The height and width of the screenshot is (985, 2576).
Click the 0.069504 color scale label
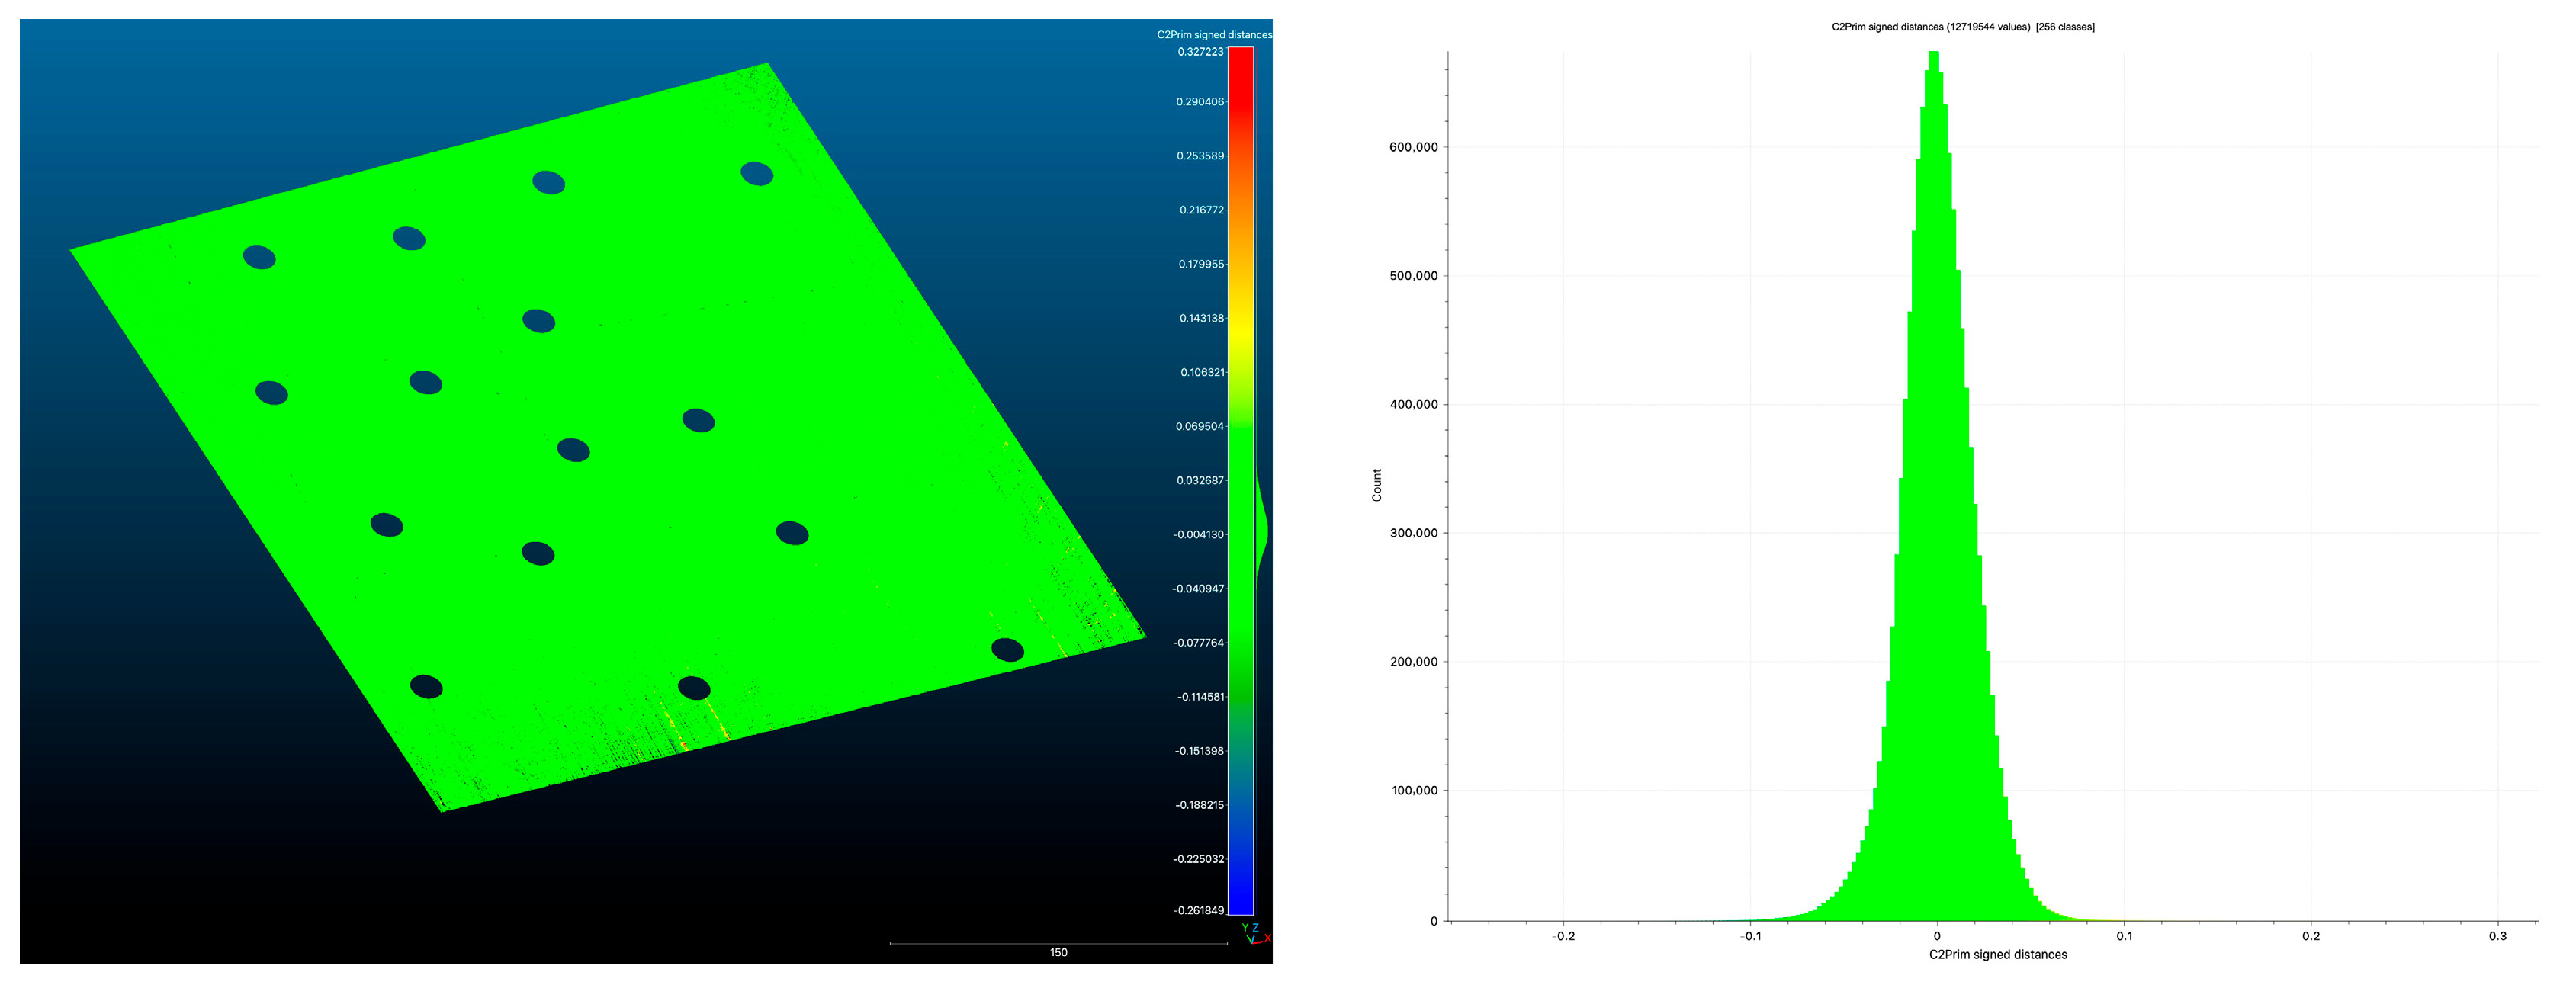click(1199, 426)
